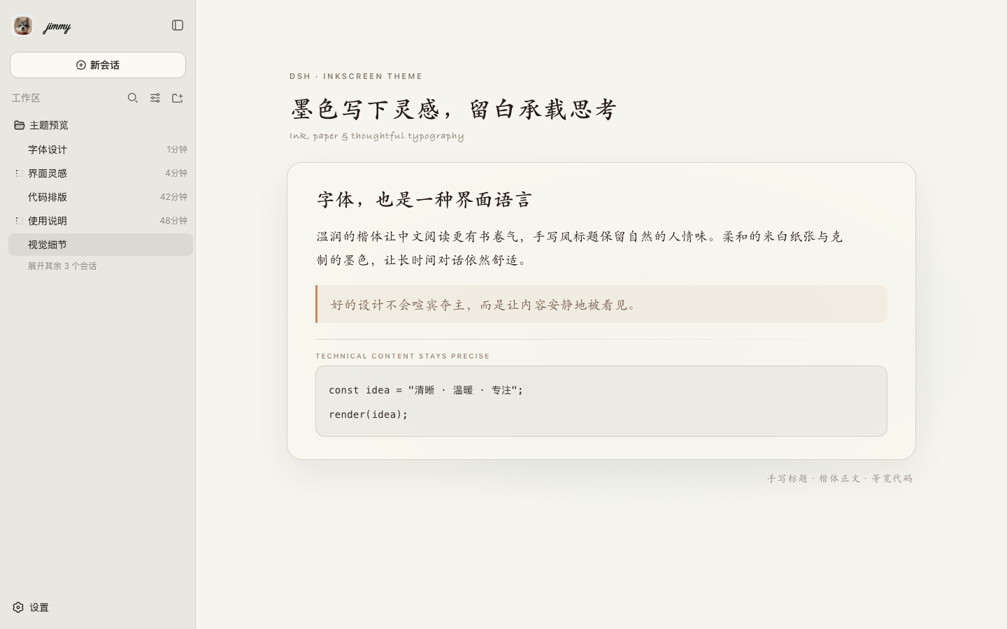Click the 工作区 section label
Screen dimensions: 1007x629
26,98
